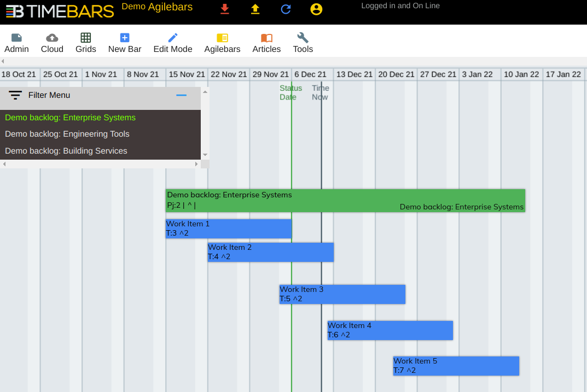The image size is (587, 392).
Task: Select Demo backlog: Building Services
Action: pos(66,151)
